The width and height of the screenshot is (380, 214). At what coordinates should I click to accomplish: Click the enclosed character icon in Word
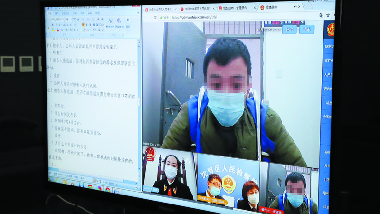pyautogui.click(x=71, y=30)
